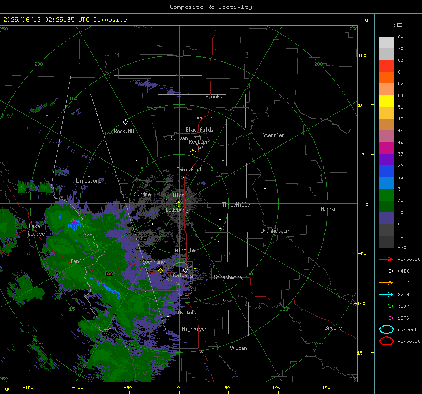Click the blue reflectivity streak south of Banff
422x394 pixels.
pyautogui.click(x=105, y=288)
